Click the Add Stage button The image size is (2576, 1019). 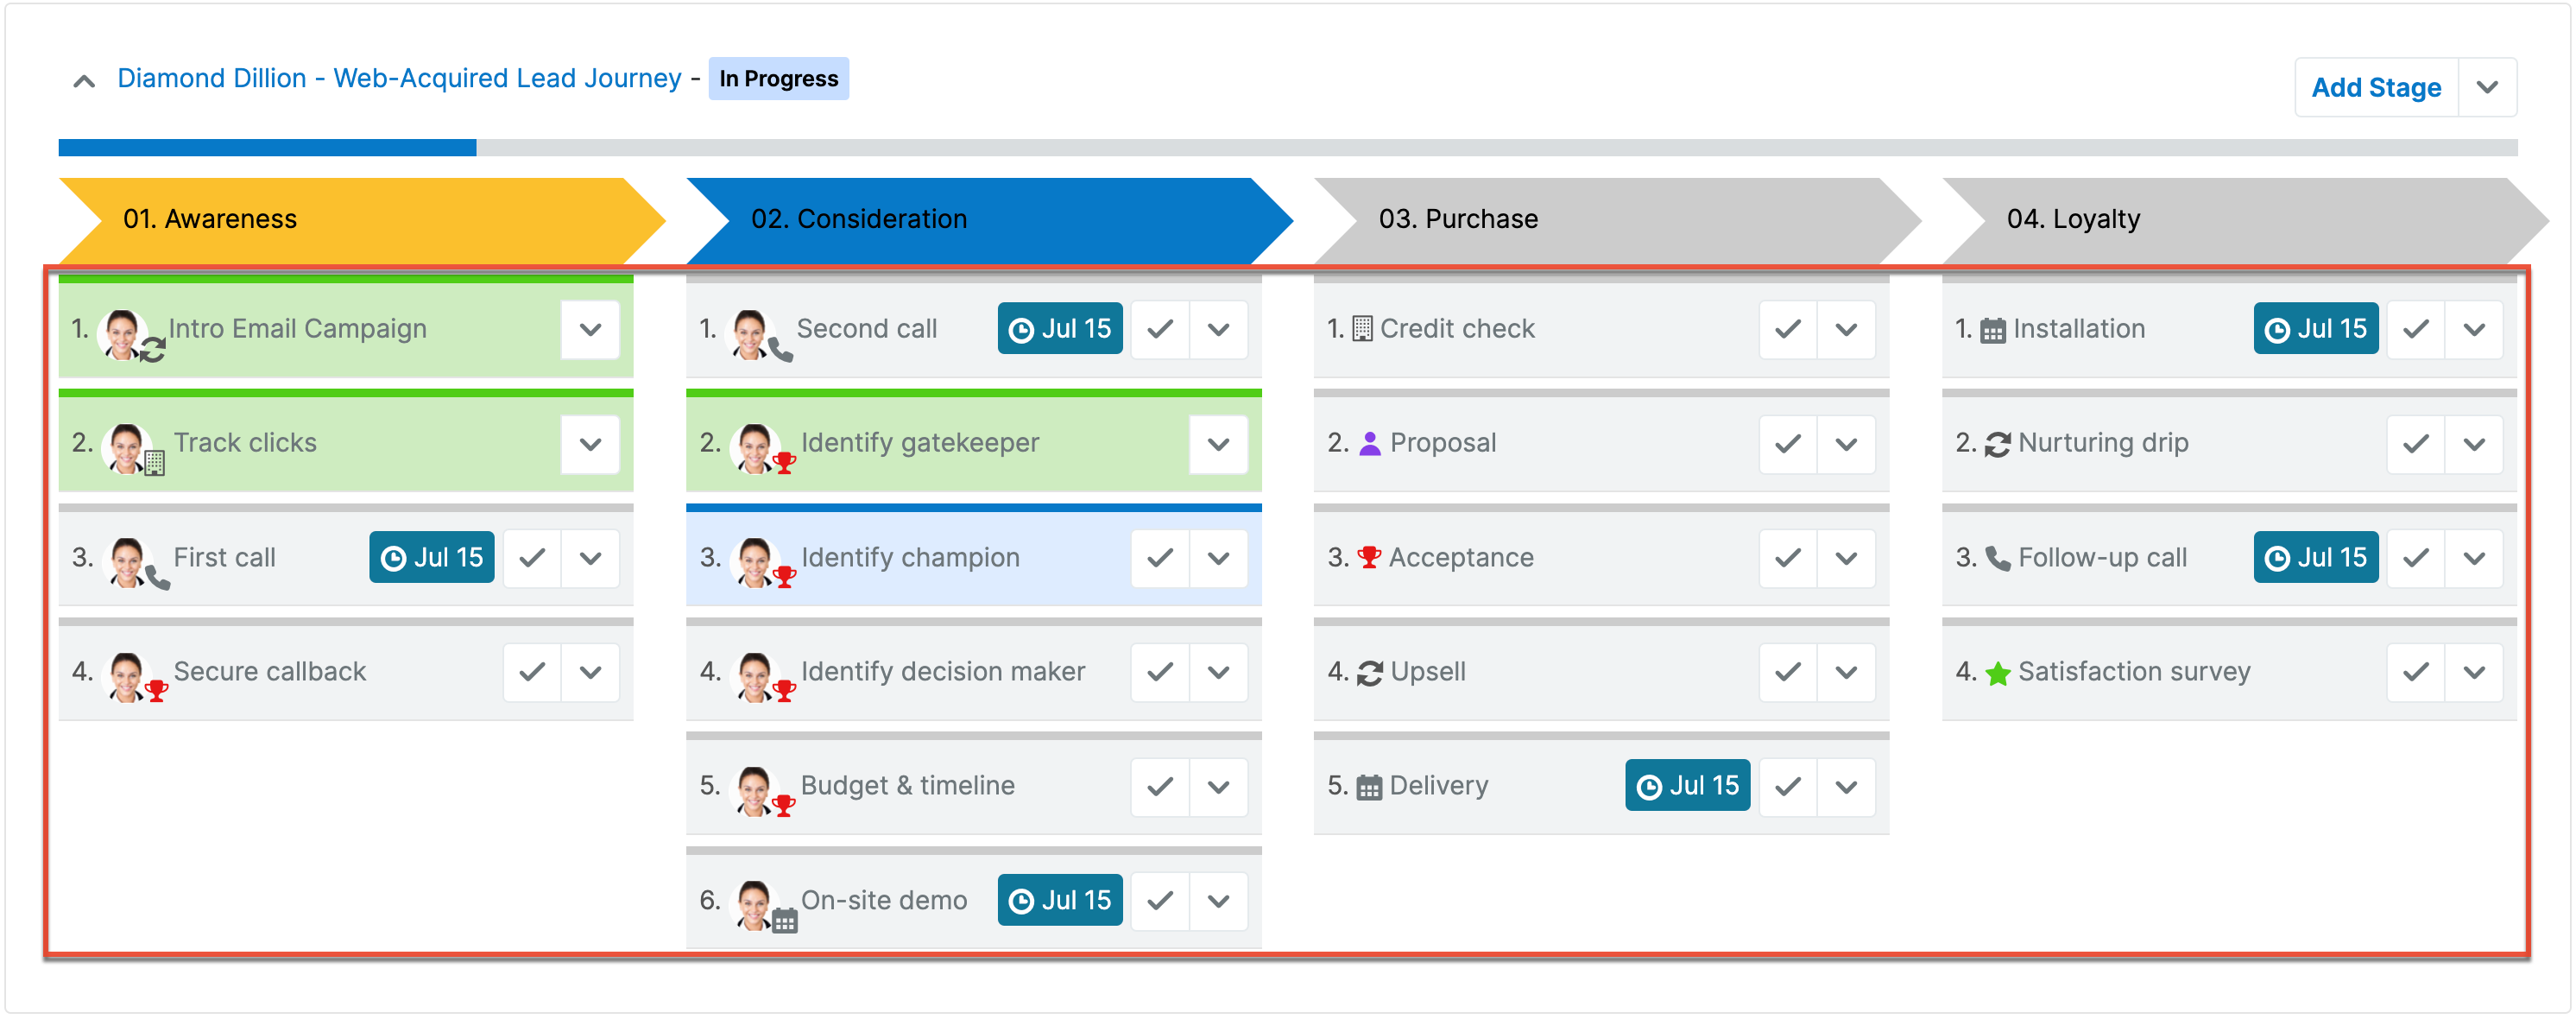pyautogui.click(x=2375, y=88)
